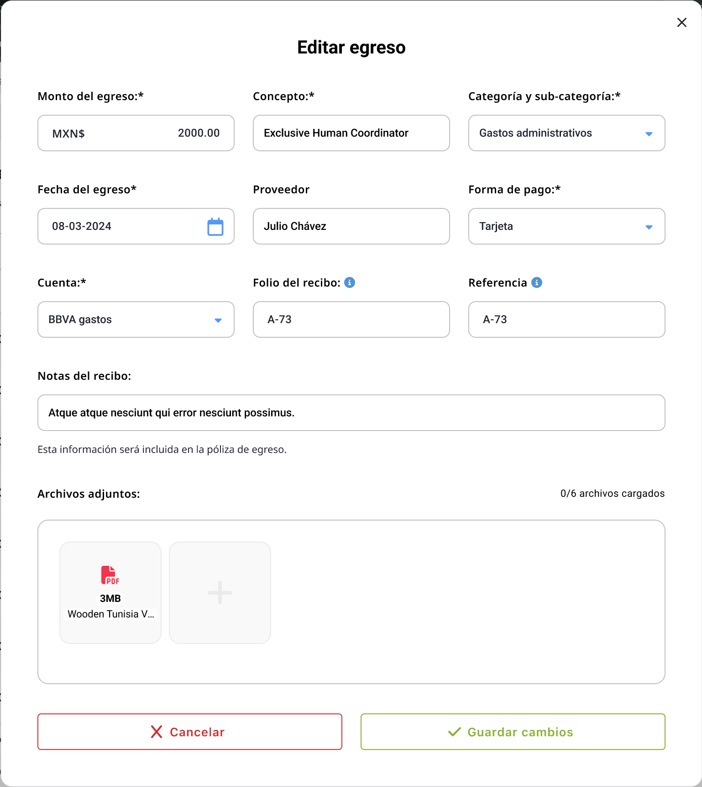Expand the Categoría y sub-categoría dropdown

(567, 133)
